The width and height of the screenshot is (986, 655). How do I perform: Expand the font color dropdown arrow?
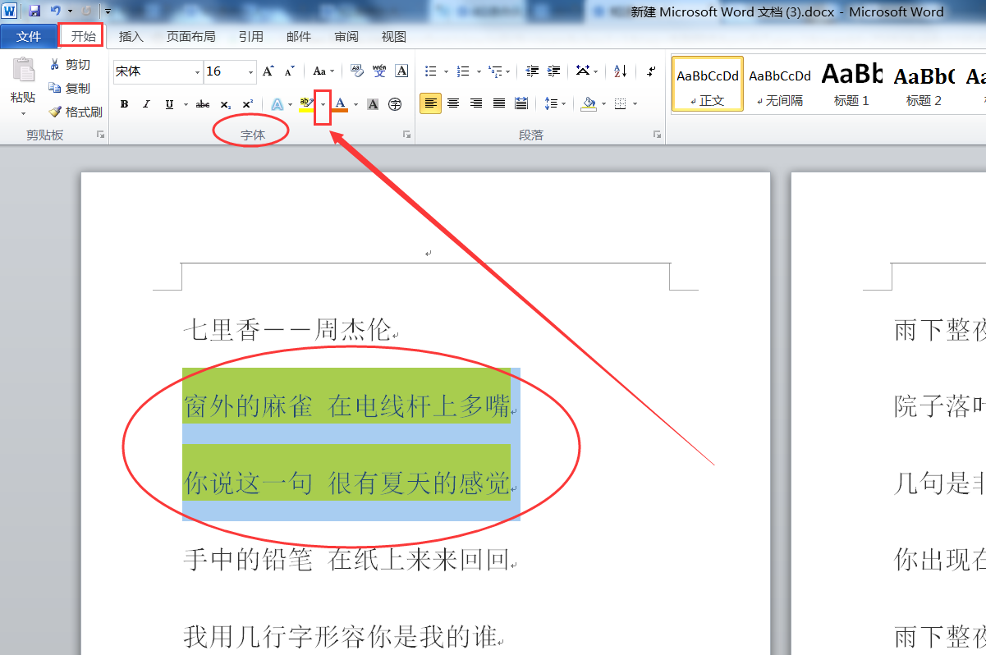[x=355, y=104]
